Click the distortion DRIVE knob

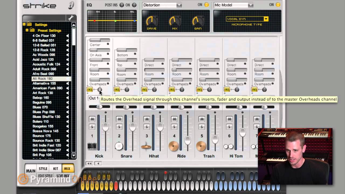(x=151, y=21)
